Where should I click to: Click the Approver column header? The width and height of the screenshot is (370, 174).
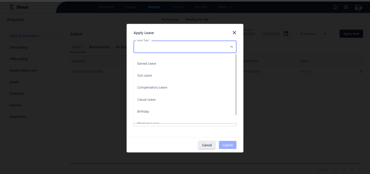pyautogui.click(x=79, y=61)
